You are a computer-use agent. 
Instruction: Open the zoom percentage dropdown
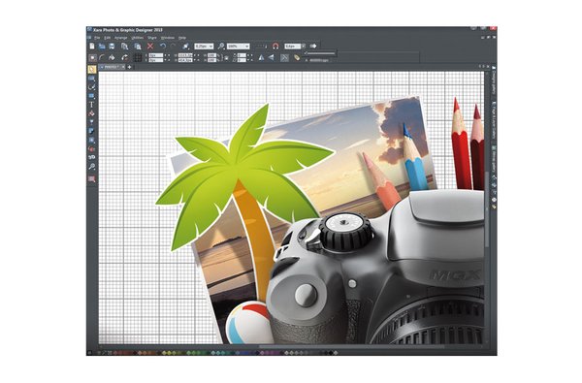[x=239, y=46]
